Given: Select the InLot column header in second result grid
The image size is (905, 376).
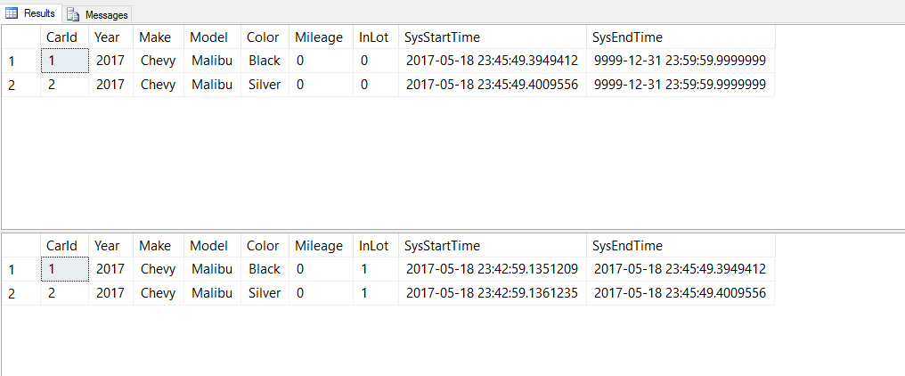Looking at the screenshot, I should [373, 246].
